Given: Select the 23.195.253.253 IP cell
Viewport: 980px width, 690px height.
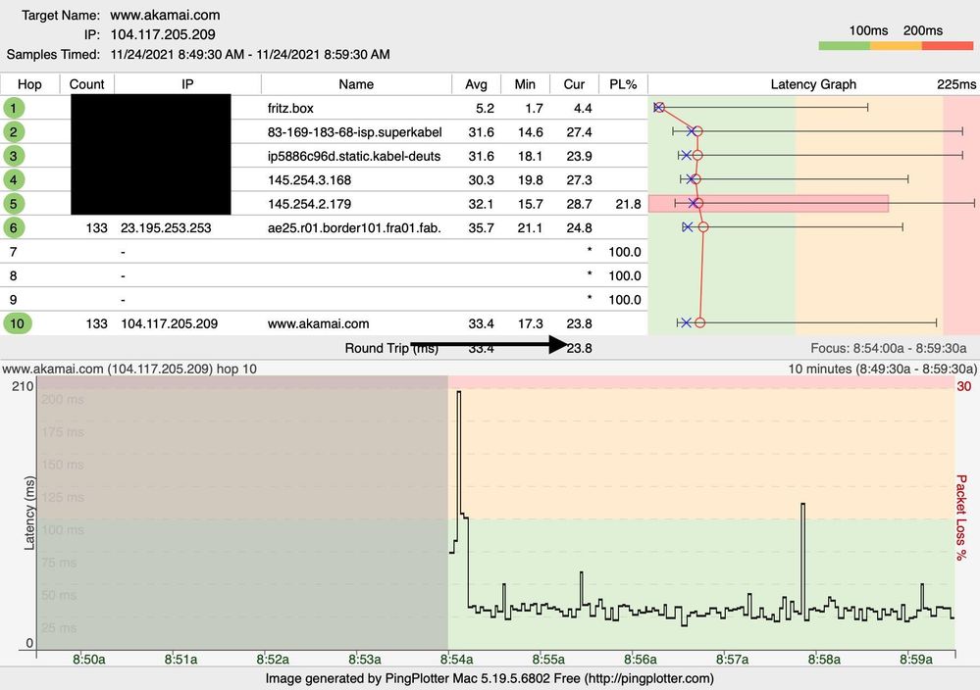Looking at the screenshot, I should pos(166,228).
